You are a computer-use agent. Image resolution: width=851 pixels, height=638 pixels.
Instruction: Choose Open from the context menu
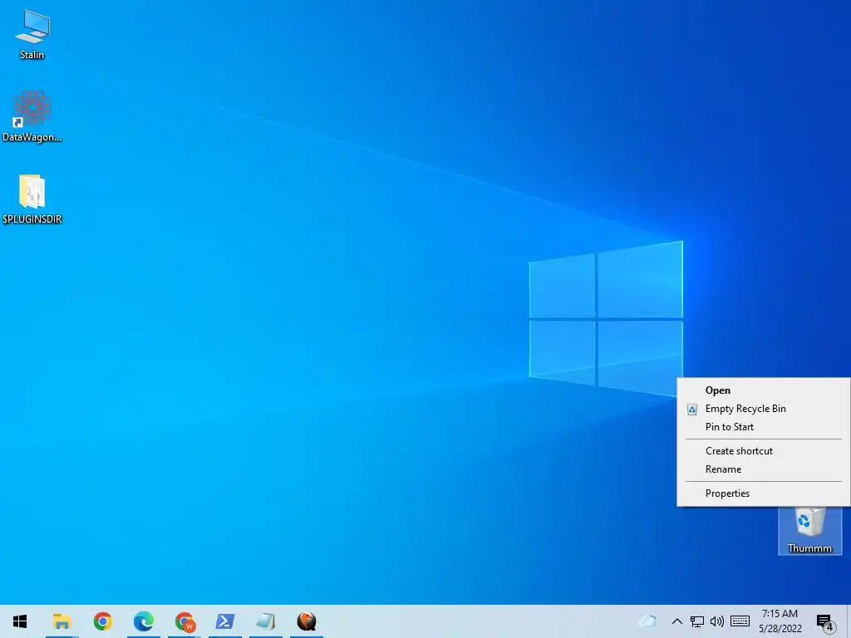click(764, 390)
